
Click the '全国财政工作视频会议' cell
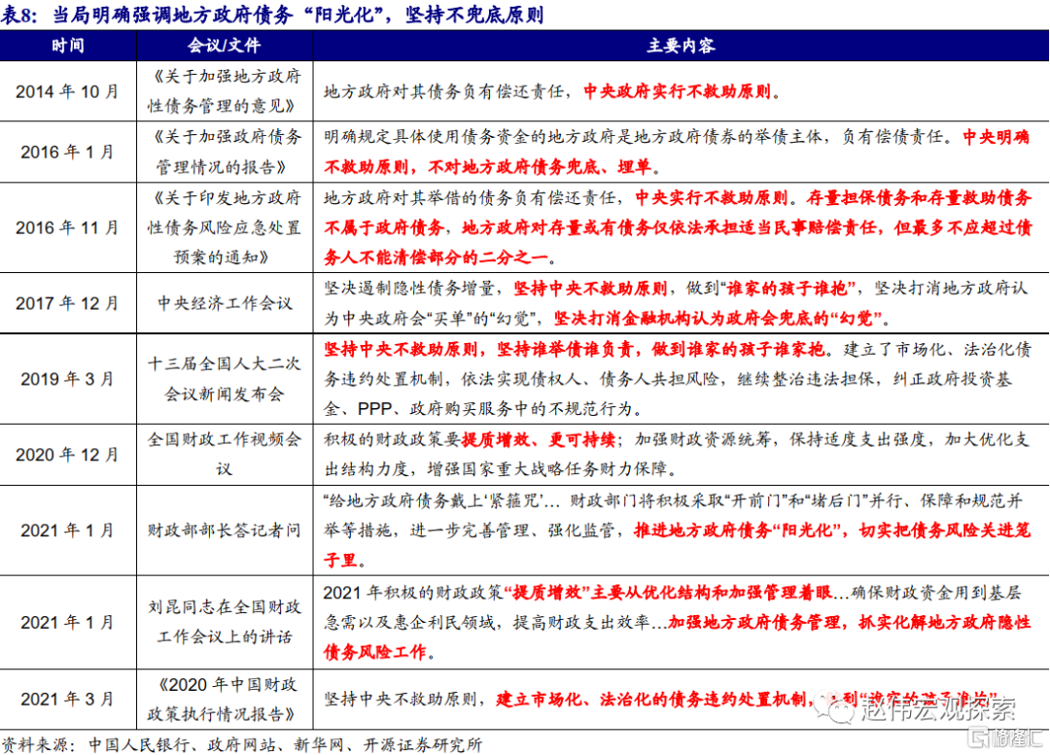[225, 454]
